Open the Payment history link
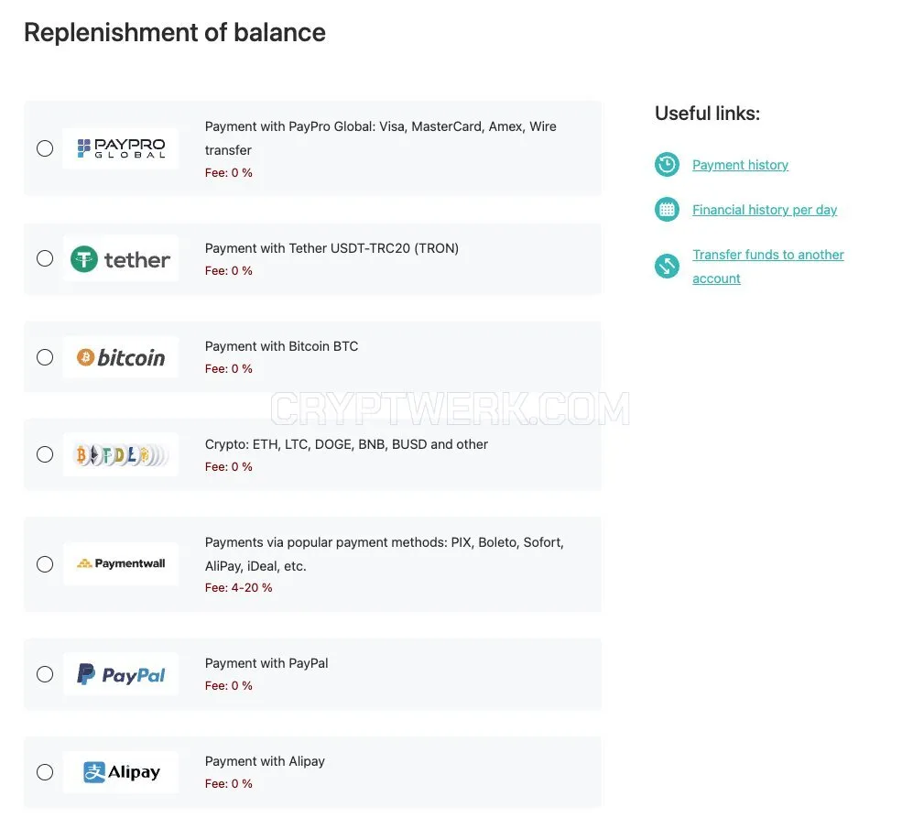The image size is (902, 818). coord(740,165)
